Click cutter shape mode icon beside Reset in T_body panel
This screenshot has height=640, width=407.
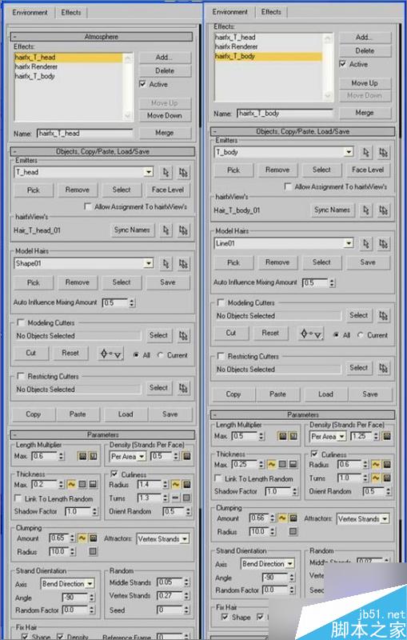pos(311,334)
